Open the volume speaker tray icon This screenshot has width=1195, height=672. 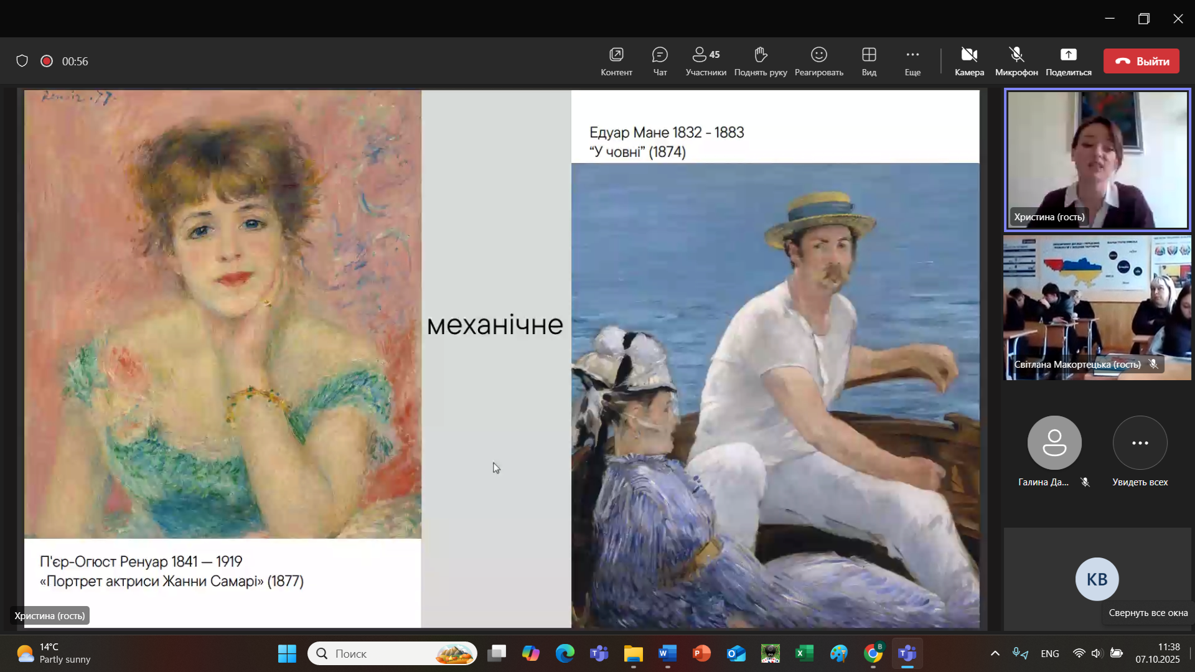(1097, 653)
